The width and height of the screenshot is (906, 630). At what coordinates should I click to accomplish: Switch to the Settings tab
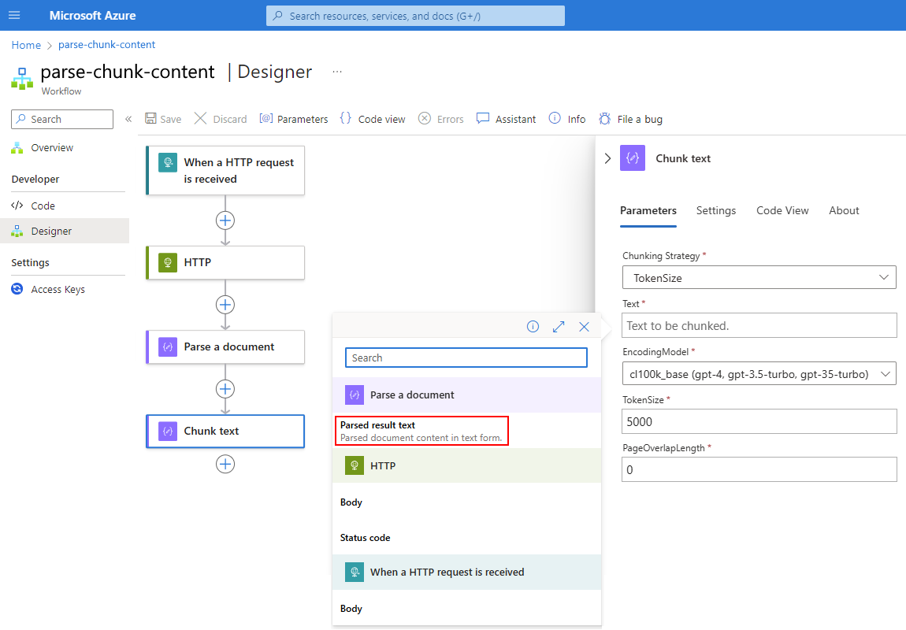coord(716,210)
